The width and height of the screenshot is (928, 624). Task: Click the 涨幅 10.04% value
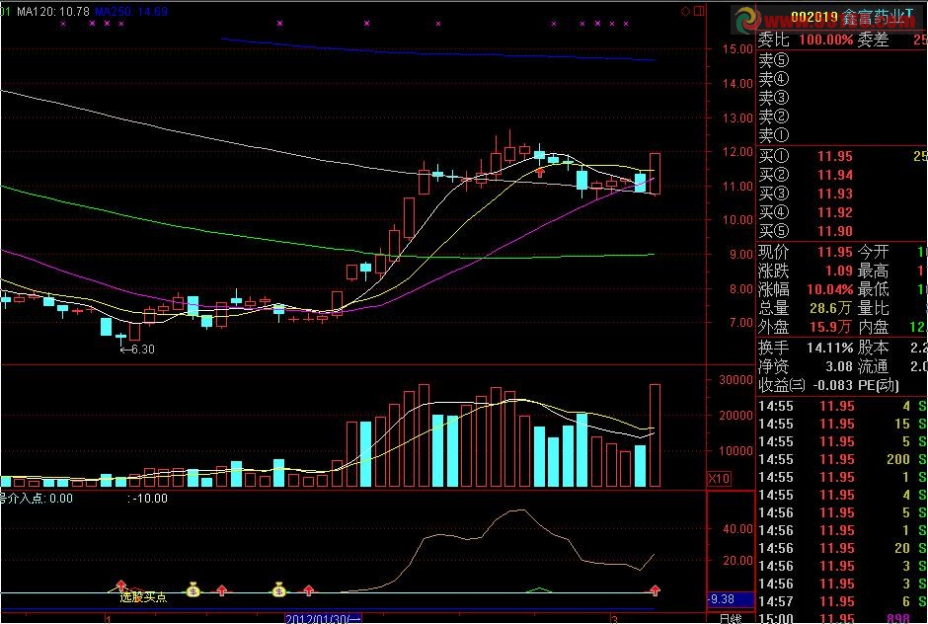tap(829, 289)
